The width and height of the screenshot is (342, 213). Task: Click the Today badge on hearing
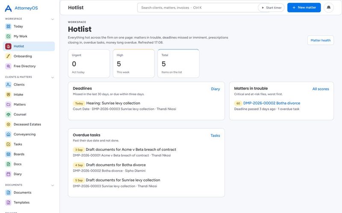click(x=79, y=104)
